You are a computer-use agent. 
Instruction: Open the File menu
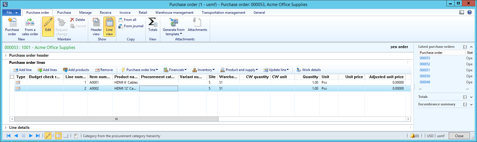[11, 13]
